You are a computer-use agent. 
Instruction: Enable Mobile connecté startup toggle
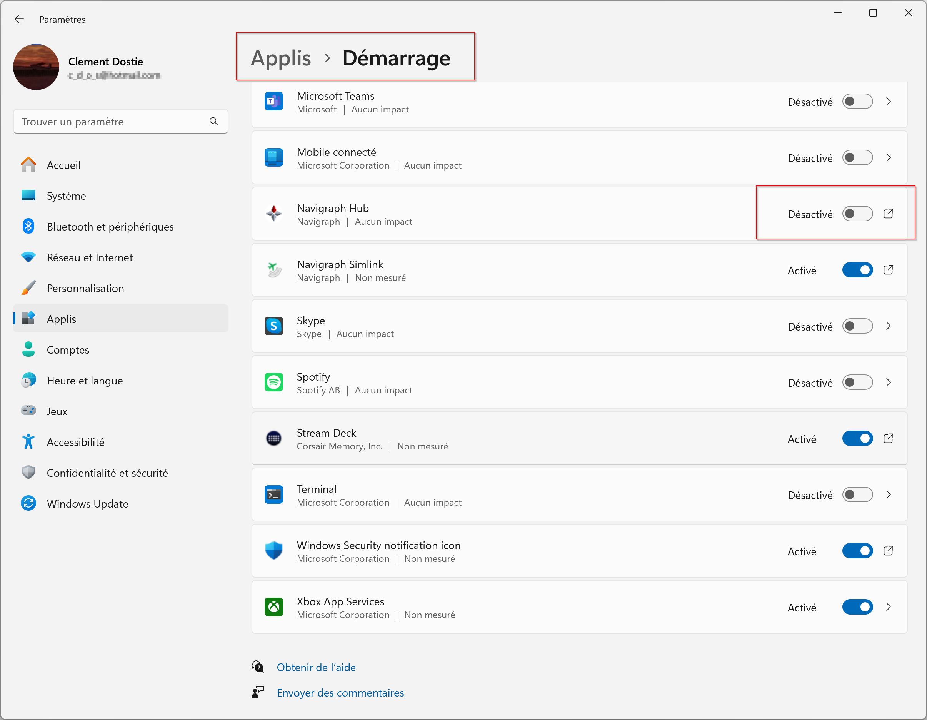tap(857, 157)
